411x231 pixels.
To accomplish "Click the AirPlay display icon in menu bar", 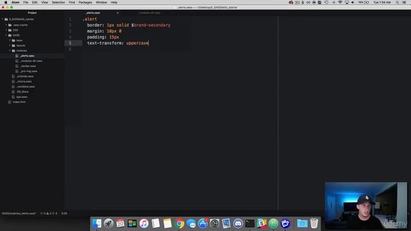I will click(347, 3).
